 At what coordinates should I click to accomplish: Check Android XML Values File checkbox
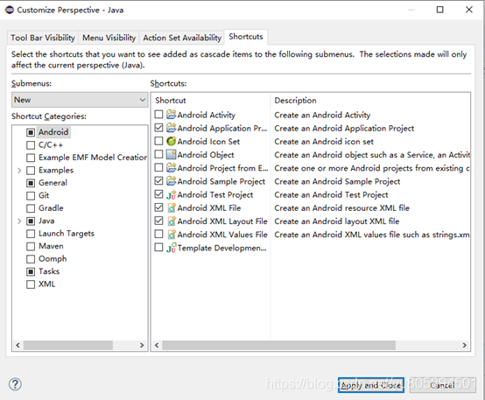click(x=158, y=235)
